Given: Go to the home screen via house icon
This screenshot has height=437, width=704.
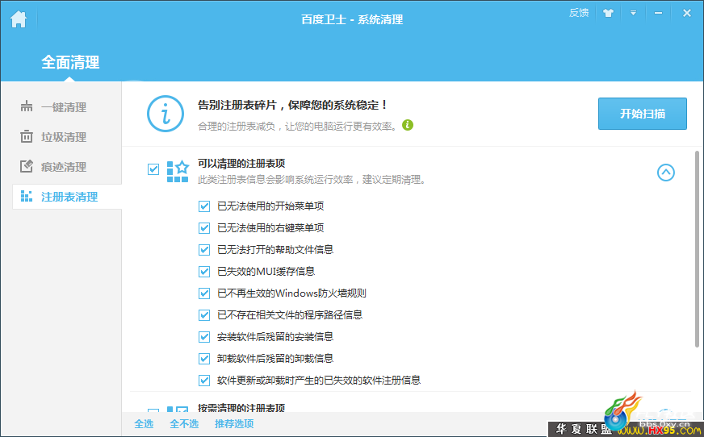Looking at the screenshot, I should pos(19,19).
